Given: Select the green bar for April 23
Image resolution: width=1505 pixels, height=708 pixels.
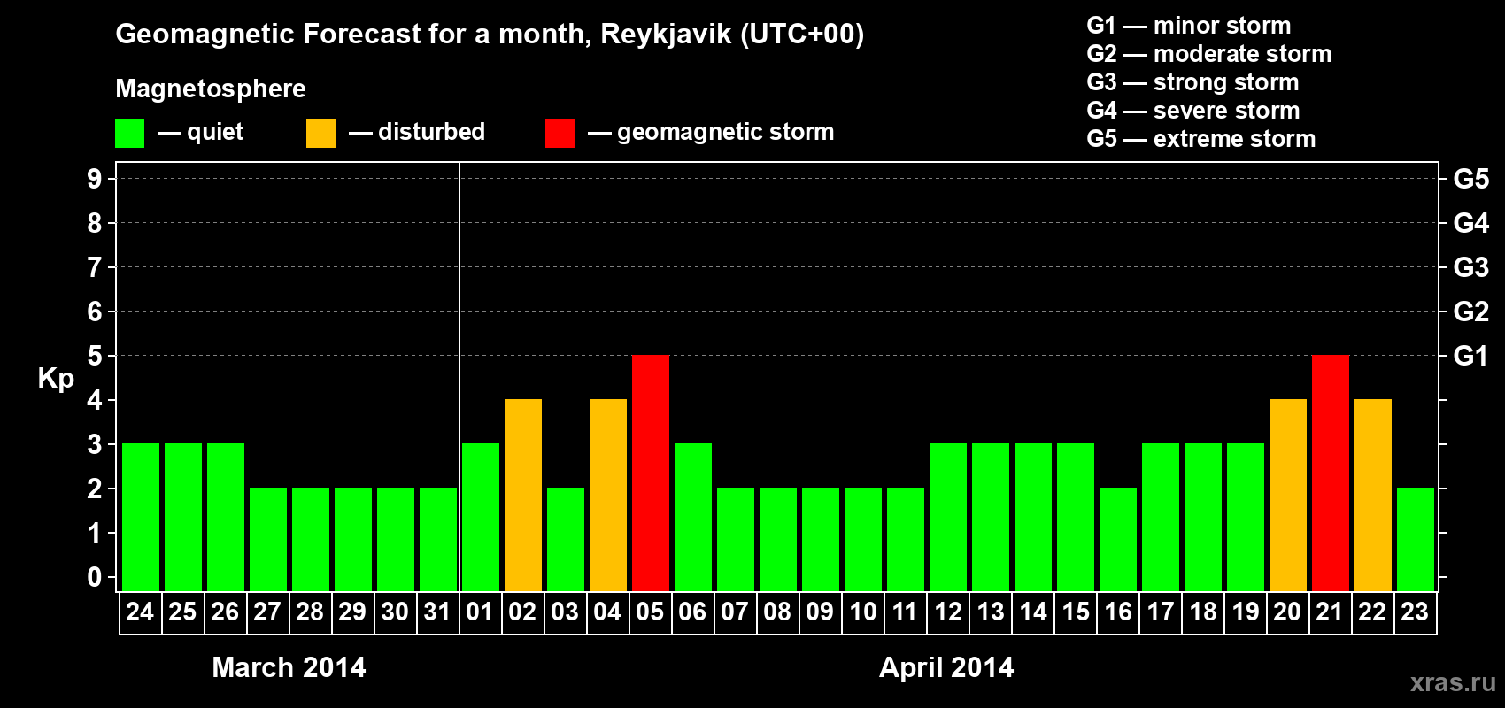Looking at the screenshot, I should (1416, 539).
